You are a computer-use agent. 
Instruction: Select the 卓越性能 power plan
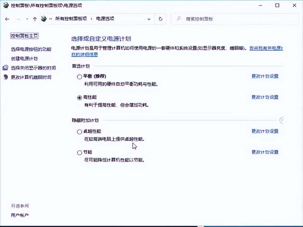pyautogui.click(x=80, y=131)
